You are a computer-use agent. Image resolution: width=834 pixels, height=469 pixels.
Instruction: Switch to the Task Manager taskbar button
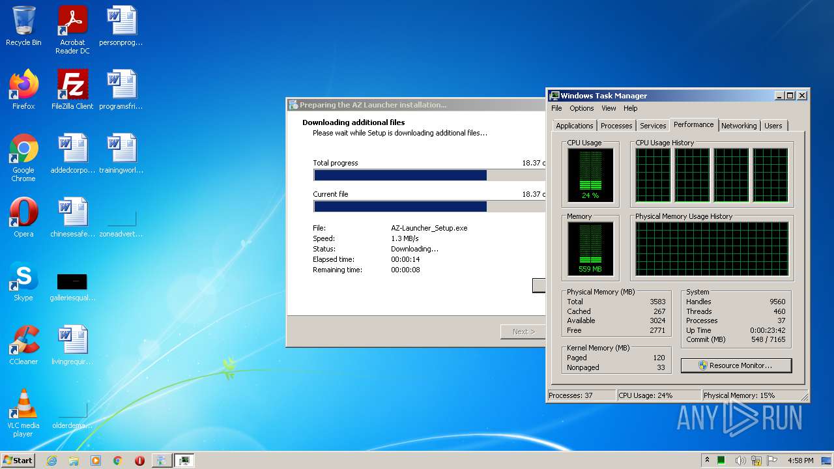pos(184,461)
